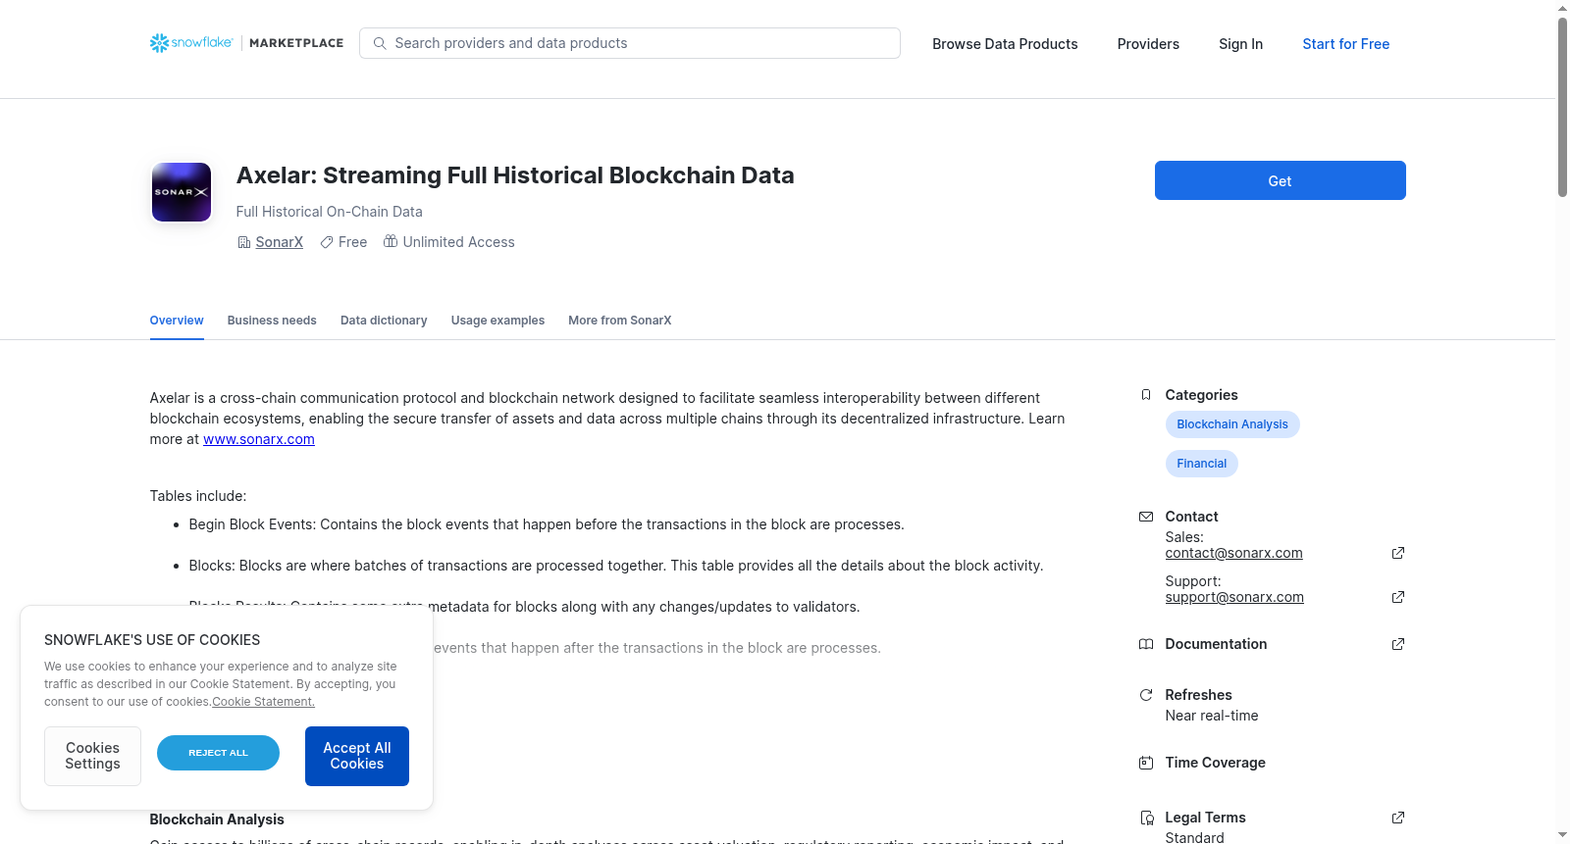This screenshot has width=1570, height=844.
Task: Click Accept All Cookies button
Action: [x=357, y=756]
